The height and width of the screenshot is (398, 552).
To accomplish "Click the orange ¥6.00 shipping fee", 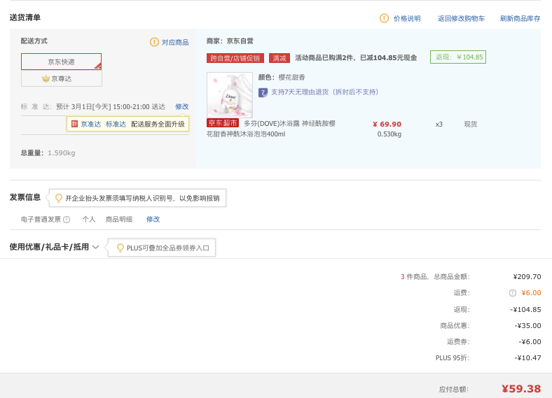I will tap(531, 293).
